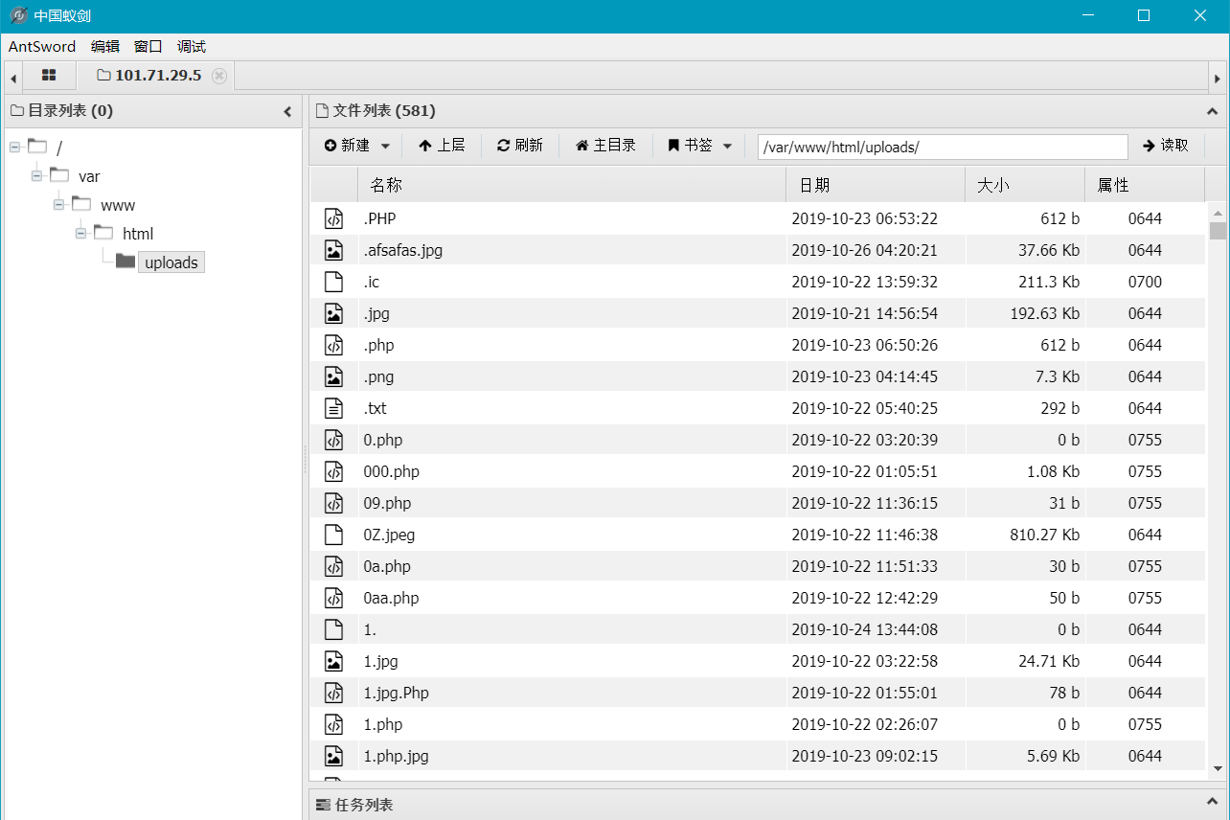Select the uploads tree item
The image size is (1230, 820).
171,262
